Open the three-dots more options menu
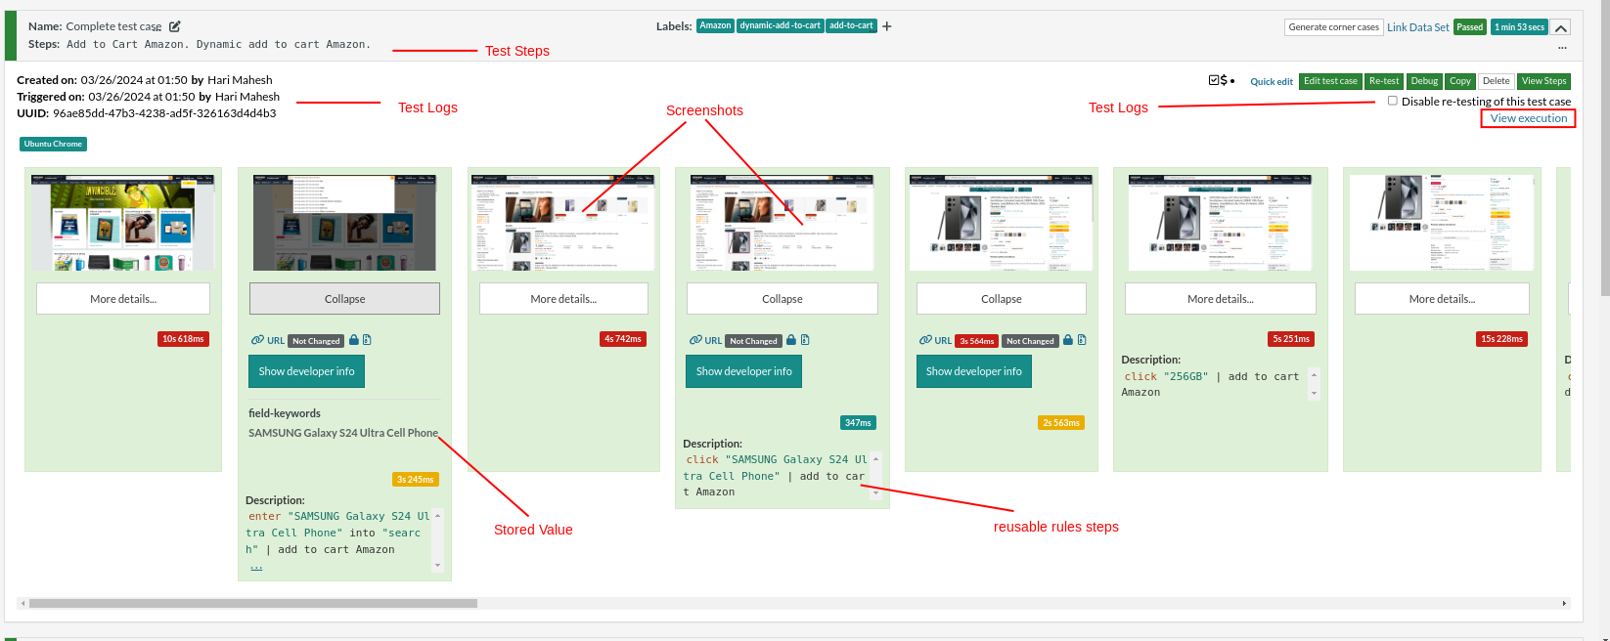 [1562, 47]
